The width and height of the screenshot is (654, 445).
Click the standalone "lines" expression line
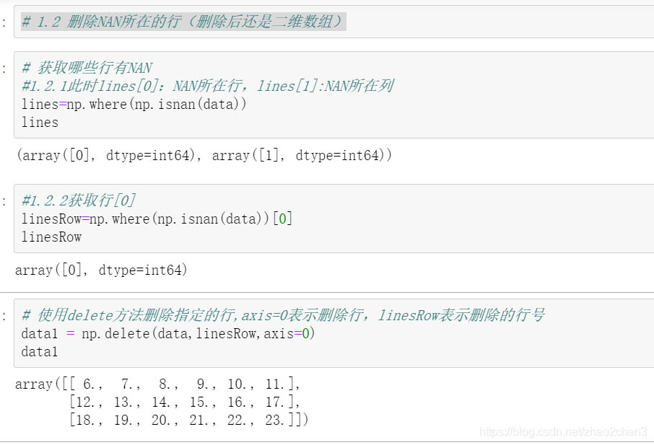(40, 122)
